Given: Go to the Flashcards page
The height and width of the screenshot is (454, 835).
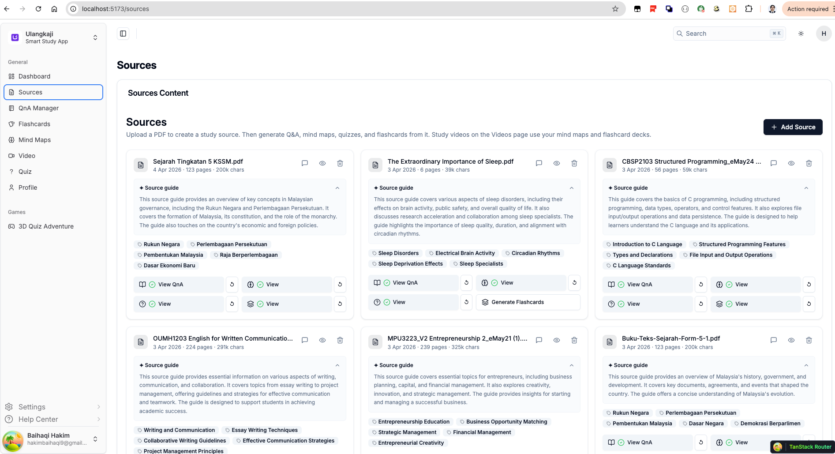Looking at the screenshot, I should click(34, 124).
